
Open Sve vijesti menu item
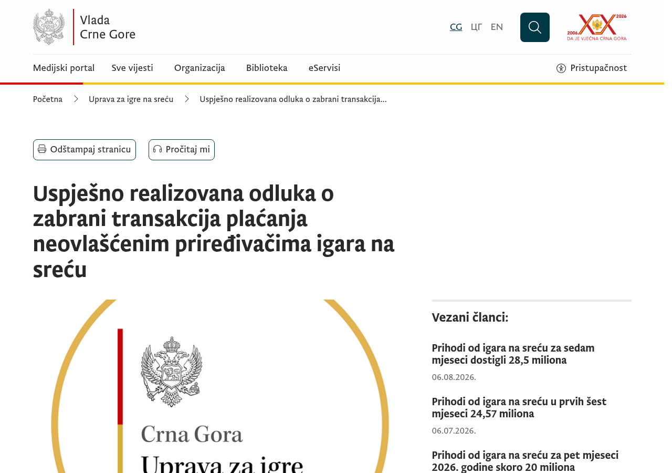click(132, 68)
